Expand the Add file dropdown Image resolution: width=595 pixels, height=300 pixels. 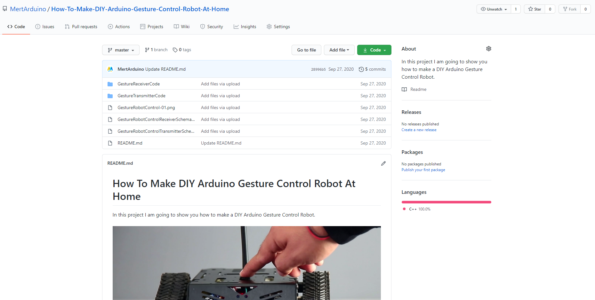tap(339, 50)
